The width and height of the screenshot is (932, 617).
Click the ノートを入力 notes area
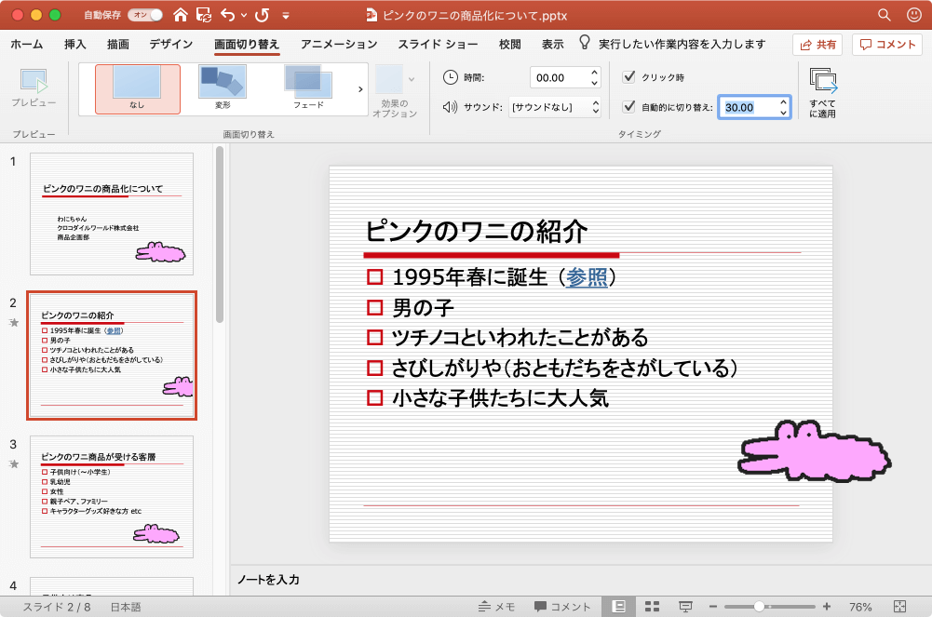point(269,580)
